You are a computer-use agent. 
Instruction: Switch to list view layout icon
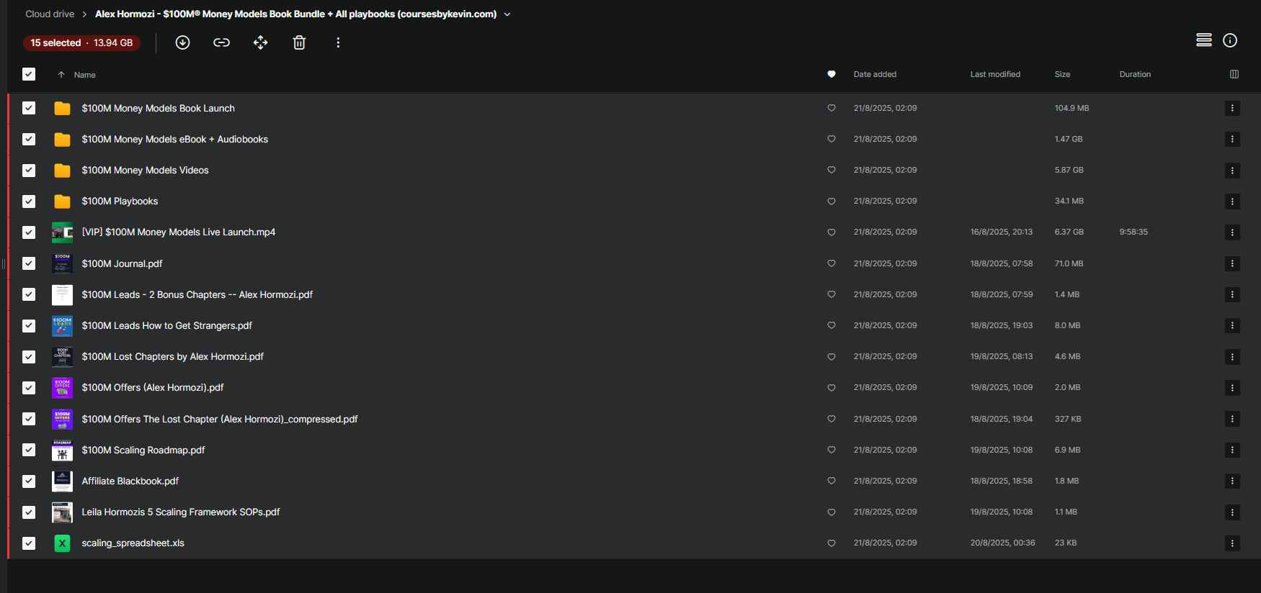coord(1203,40)
